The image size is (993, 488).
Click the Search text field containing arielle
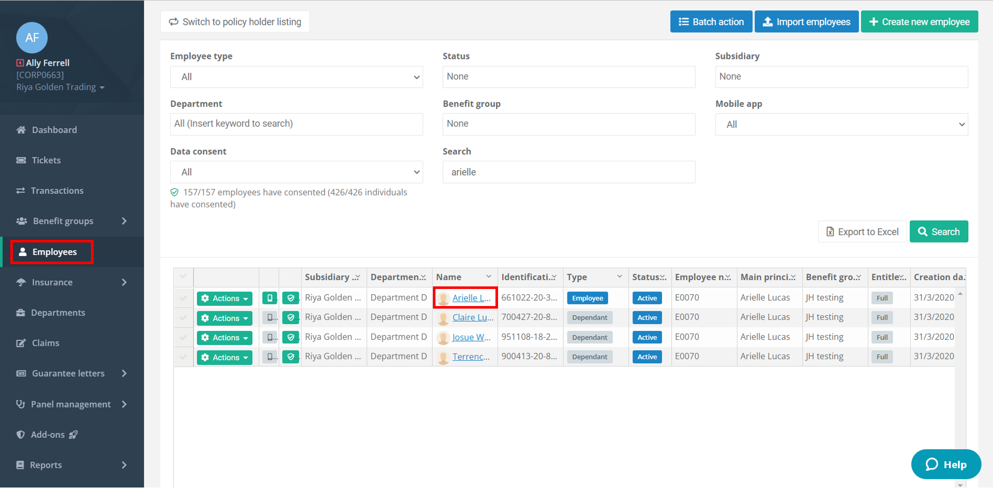pyautogui.click(x=568, y=172)
